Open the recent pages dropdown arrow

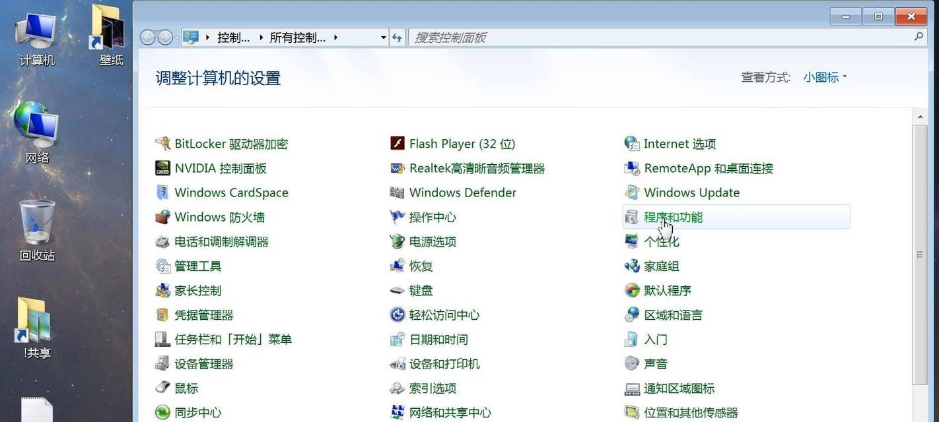177,38
